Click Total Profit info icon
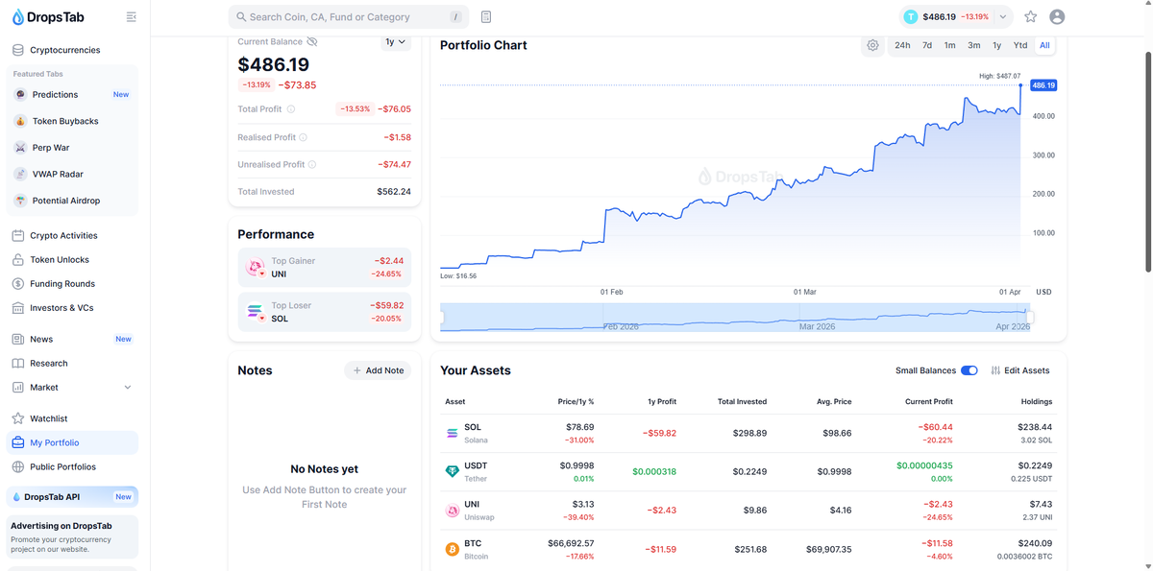This screenshot has width=1153, height=571. (291, 109)
